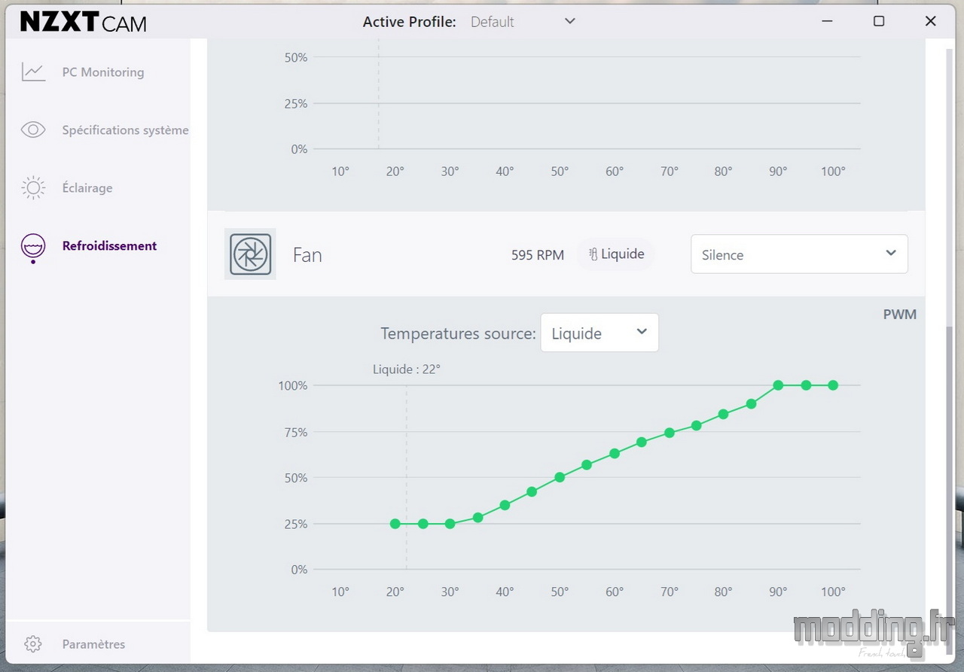Image resolution: width=964 pixels, height=672 pixels.
Task: Select fan curve point at 55°
Action: point(587,465)
